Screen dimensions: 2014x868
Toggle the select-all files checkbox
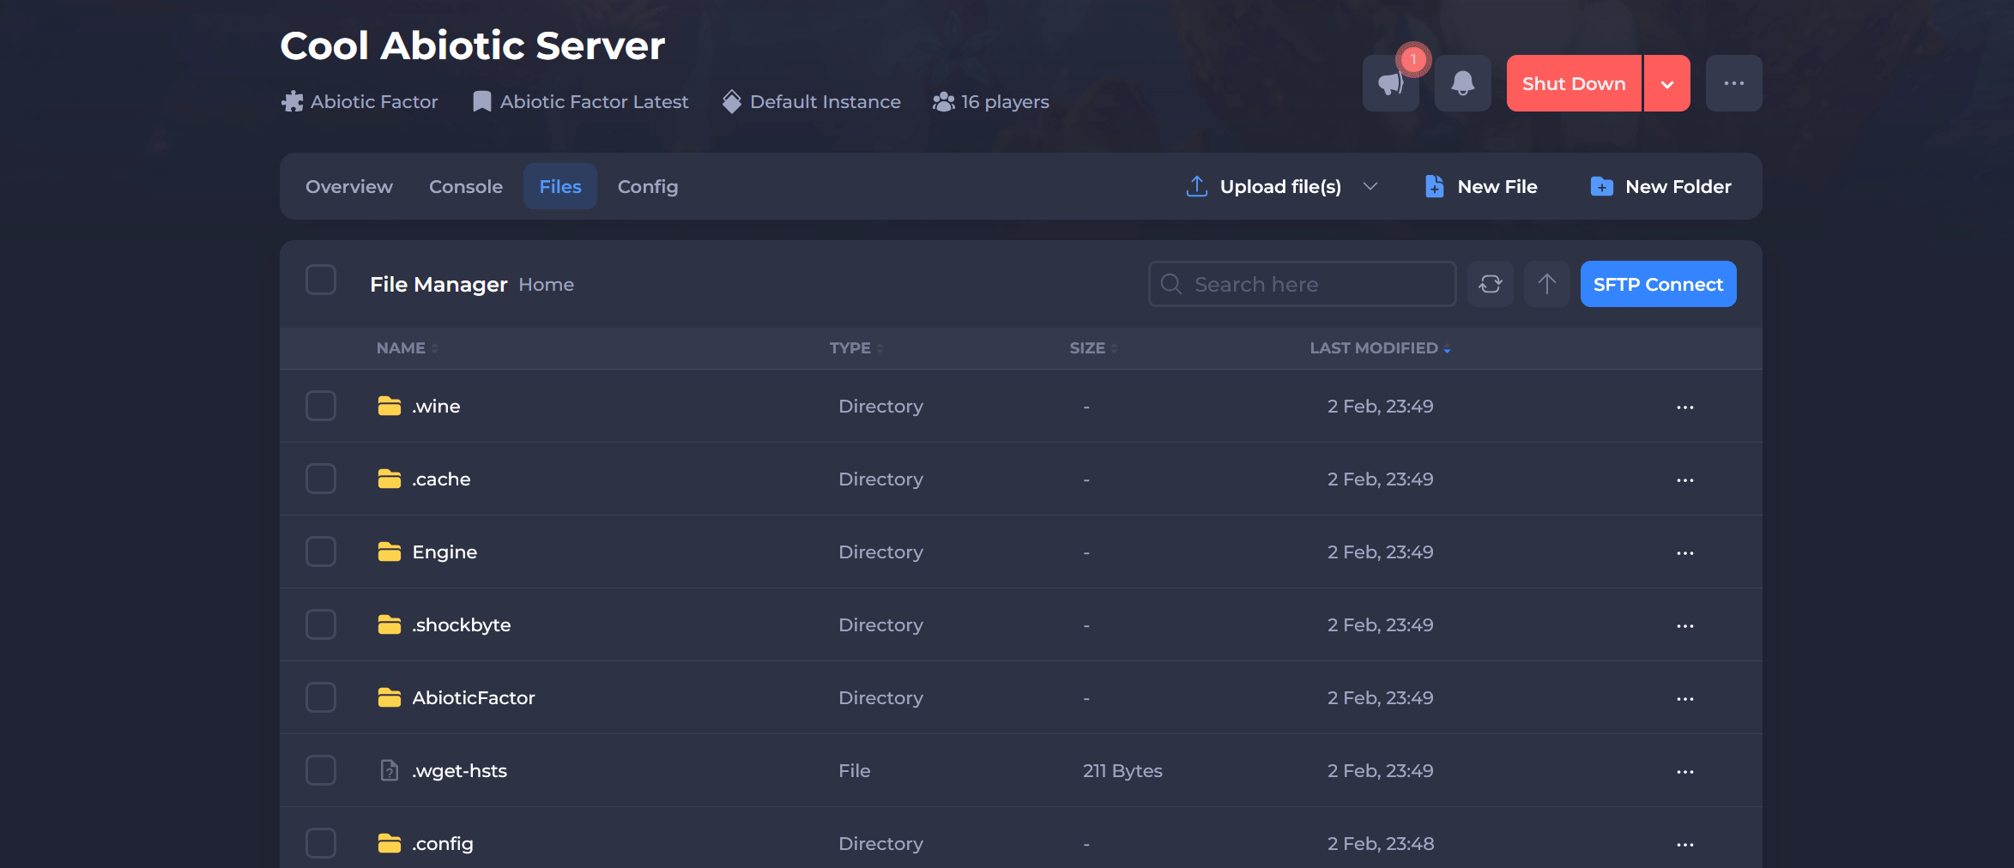[321, 280]
